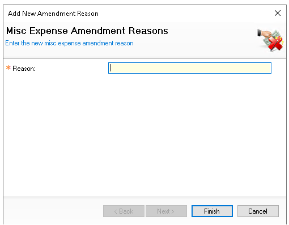Click the left chevron on Back button
Screen dimensions: 289x225
[116, 211]
